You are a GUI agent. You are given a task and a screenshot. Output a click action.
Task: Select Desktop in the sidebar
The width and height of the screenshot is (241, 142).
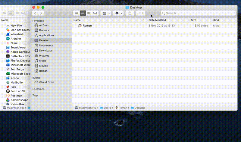pyautogui.click(x=51, y=40)
